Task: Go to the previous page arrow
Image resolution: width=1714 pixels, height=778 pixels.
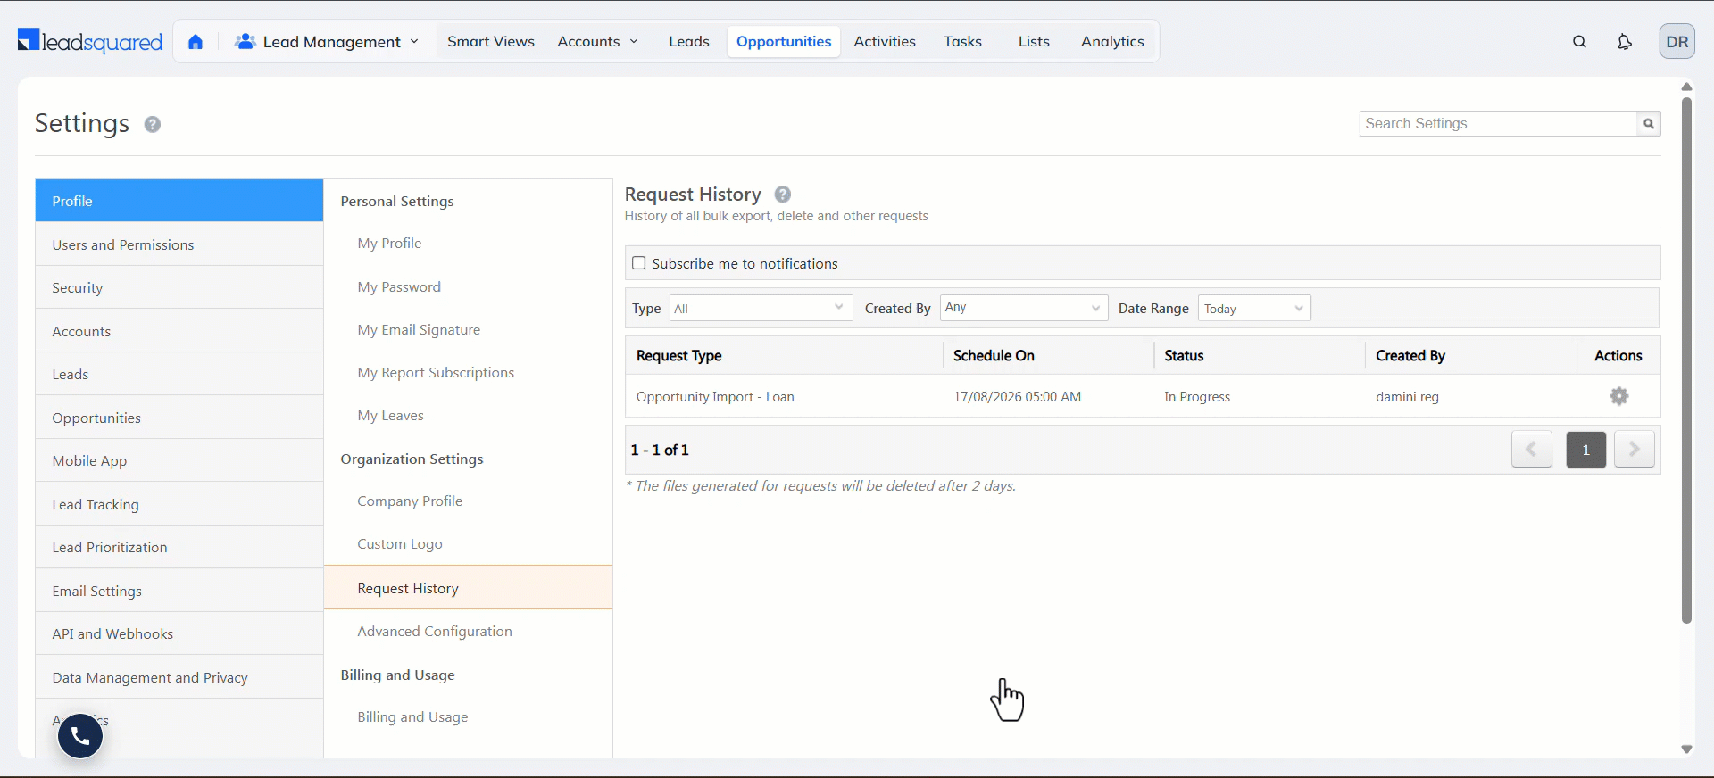Action: pos(1531,450)
